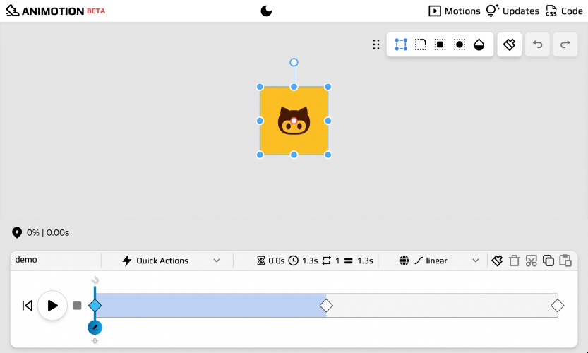This screenshot has height=353, width=588.
Task: Select the blue start keyframe diamond
Action: [95, 306]
